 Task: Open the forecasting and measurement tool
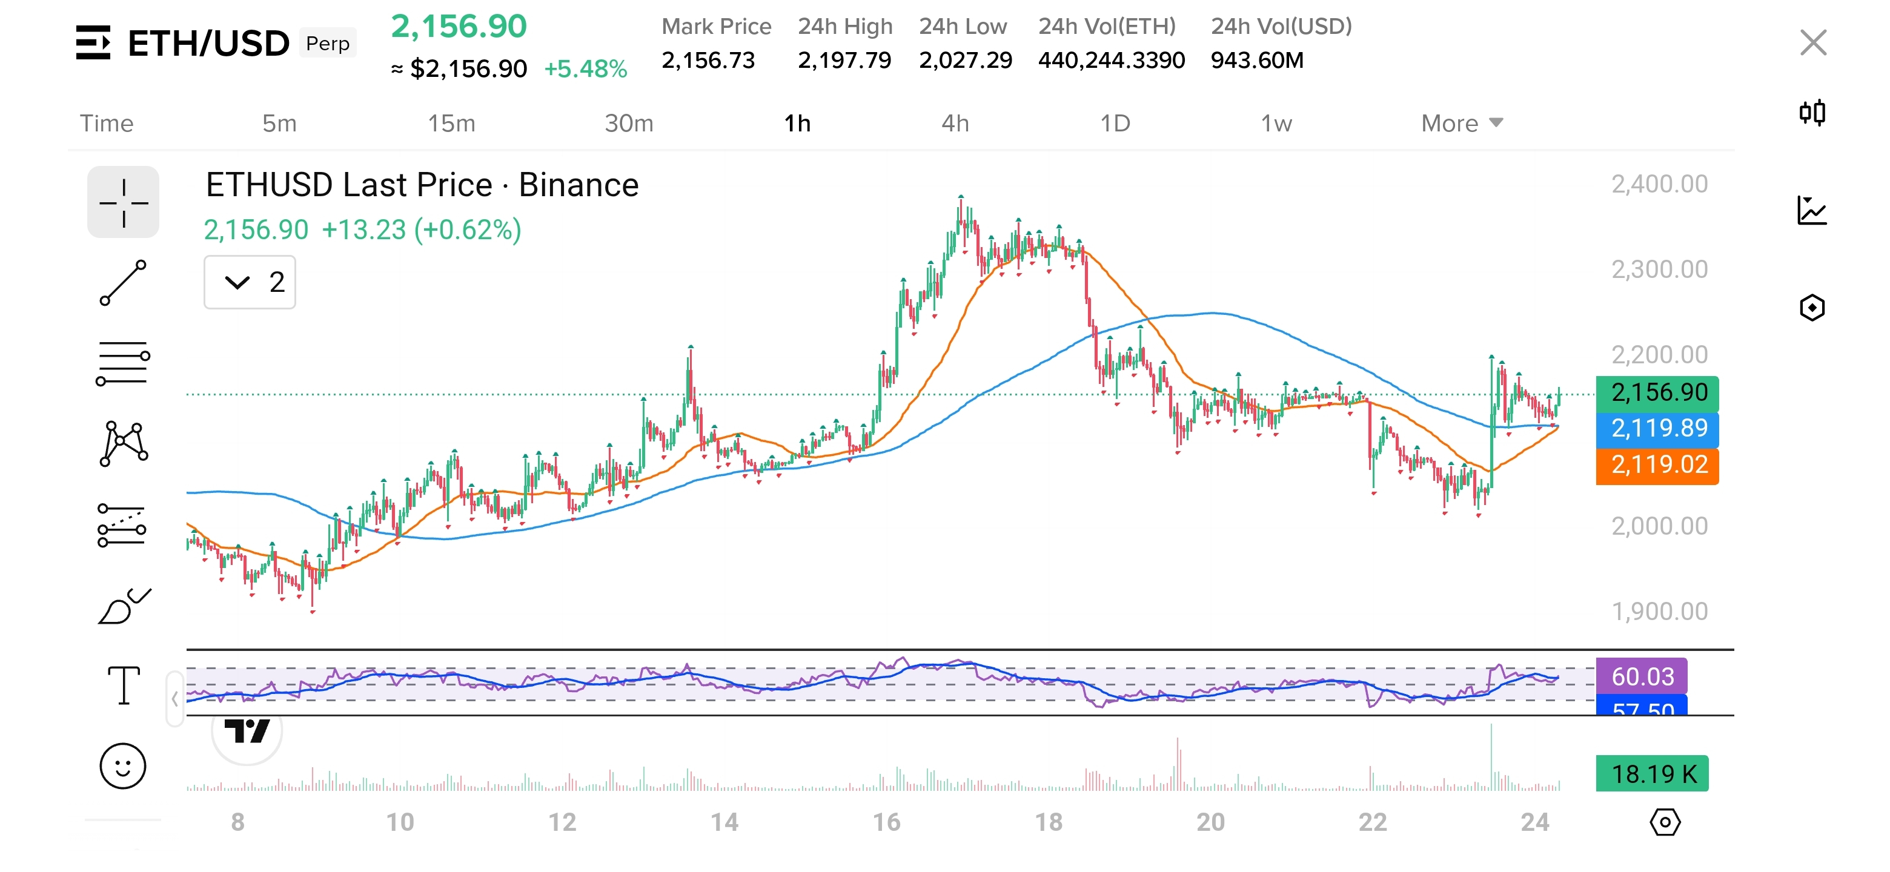pos(122,525)
